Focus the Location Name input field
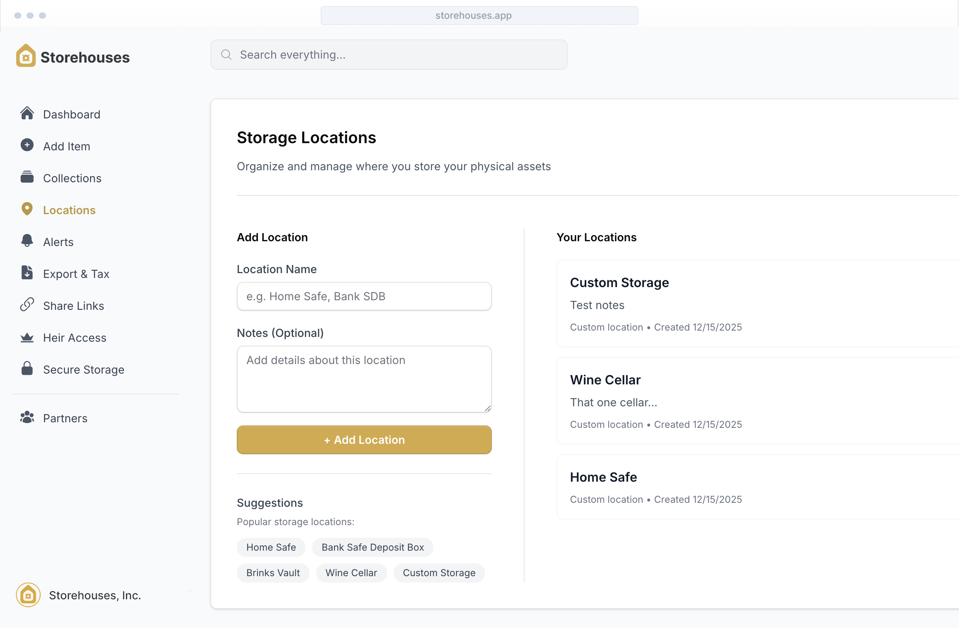Image resolution: width=959 pixels, height=628 pixels. [364, 296]
